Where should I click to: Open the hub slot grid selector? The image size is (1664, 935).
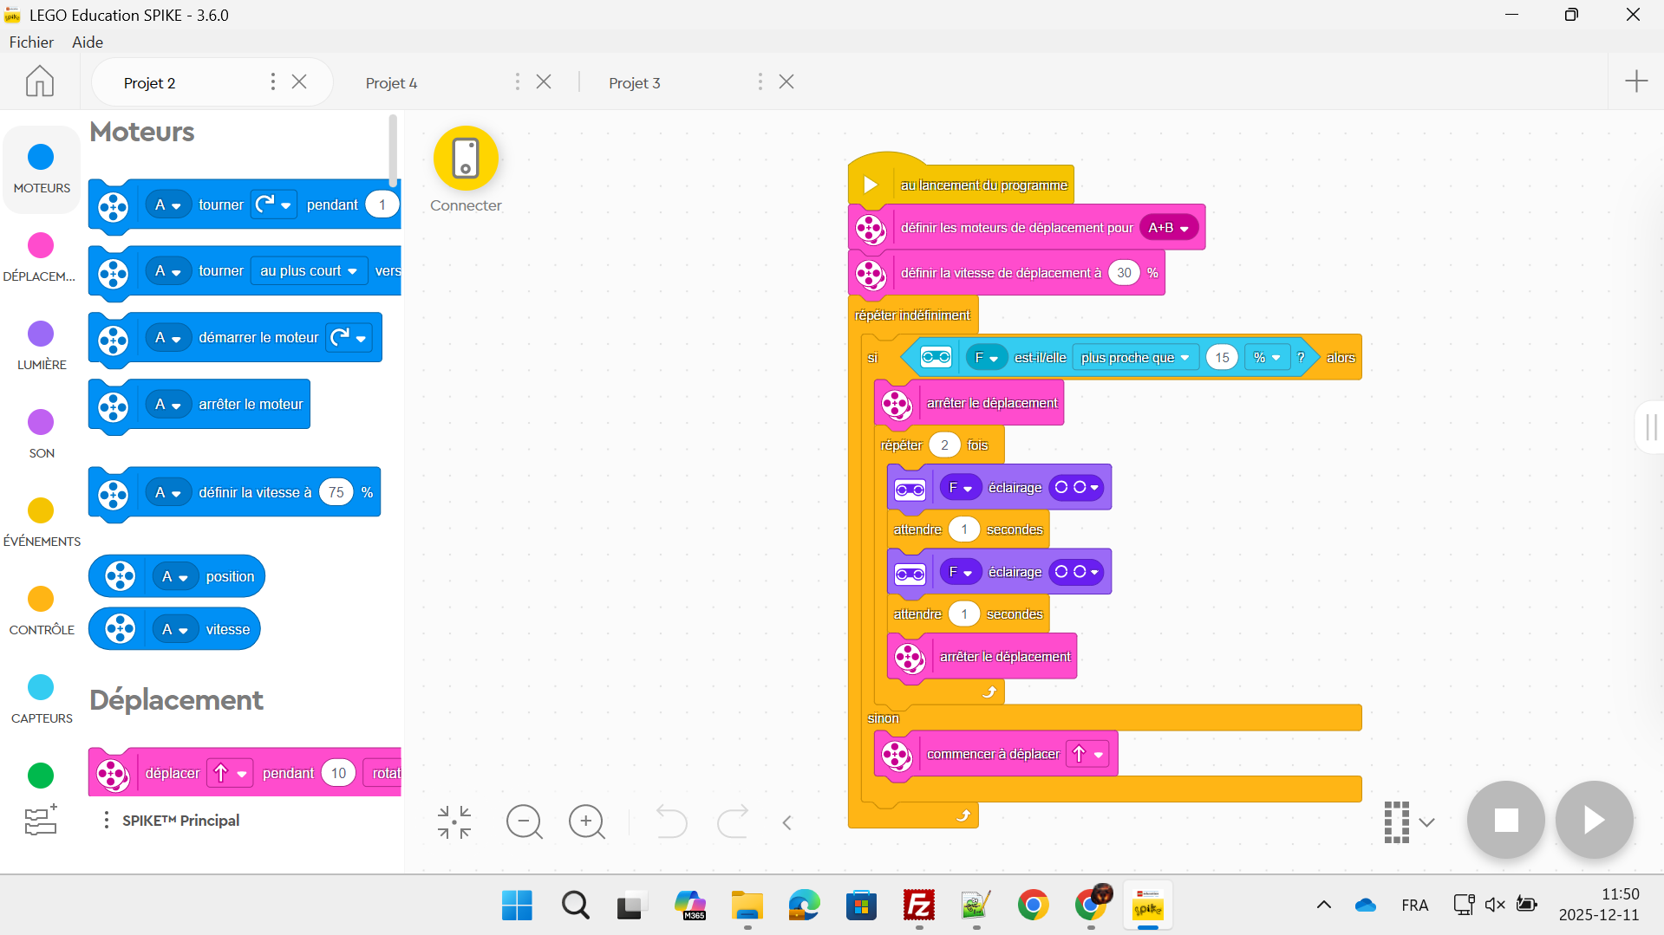pos(1408,821)
